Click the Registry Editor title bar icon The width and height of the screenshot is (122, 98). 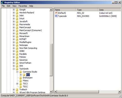[x=2, y=2]
